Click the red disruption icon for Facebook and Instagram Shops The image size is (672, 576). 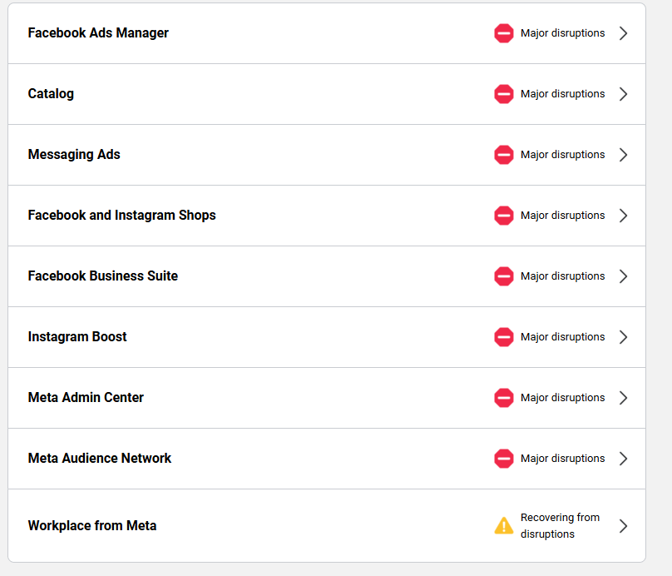coord(504,216)
